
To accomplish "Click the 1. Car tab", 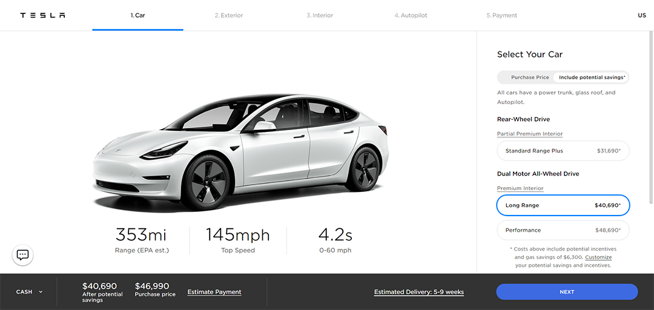I will tap(137, 15).
